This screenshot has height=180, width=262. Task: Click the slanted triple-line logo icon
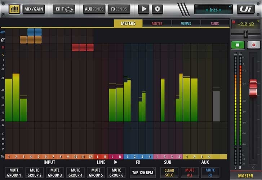[184, 9]
